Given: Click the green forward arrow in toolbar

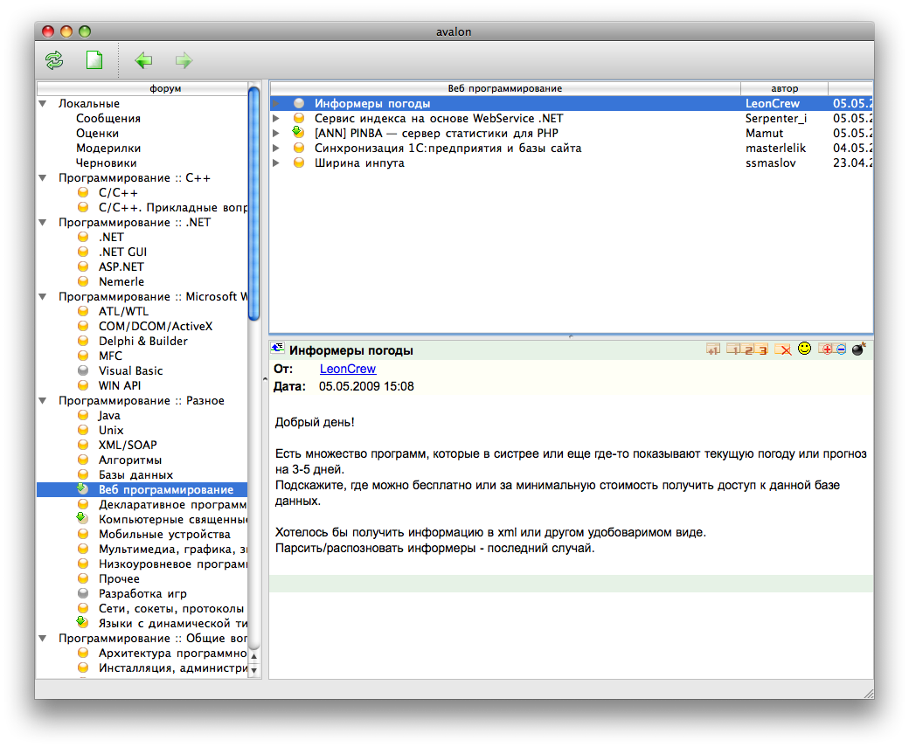Looking at the screenshot, I should pyautogui.click(x=184, y=60).
